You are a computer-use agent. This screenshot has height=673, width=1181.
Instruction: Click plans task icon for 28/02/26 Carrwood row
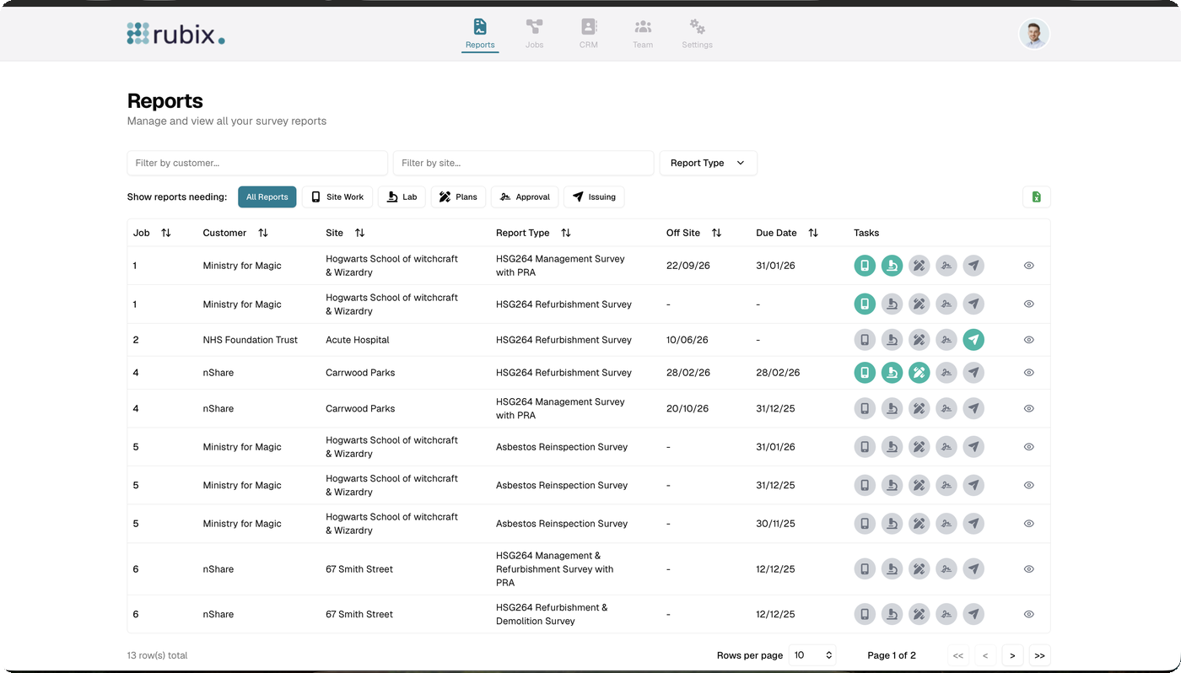919,373
